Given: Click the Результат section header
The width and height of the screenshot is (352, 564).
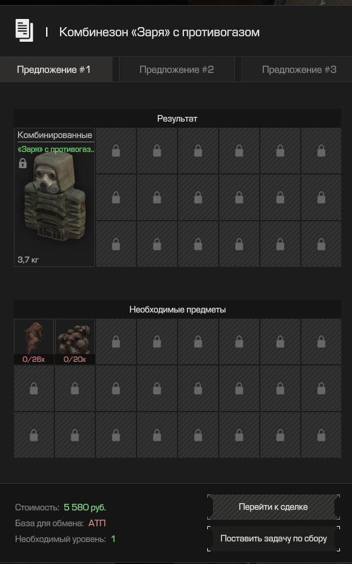Looking at the screenshot, I should click(x=178, y=118).
